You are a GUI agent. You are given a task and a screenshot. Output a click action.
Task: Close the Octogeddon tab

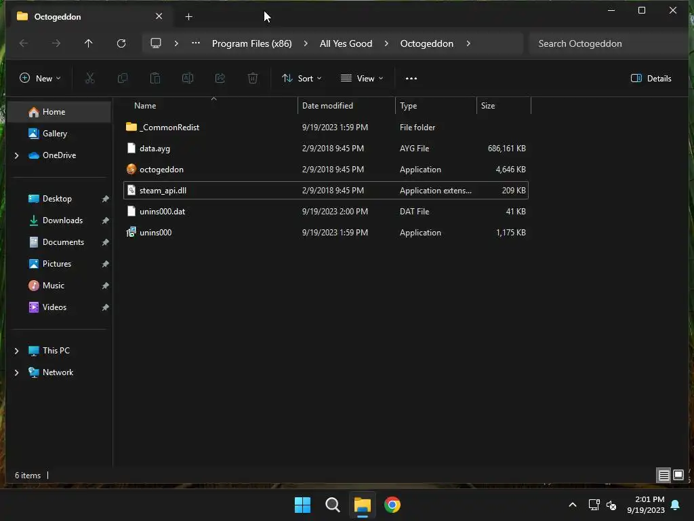coord(159,16)
